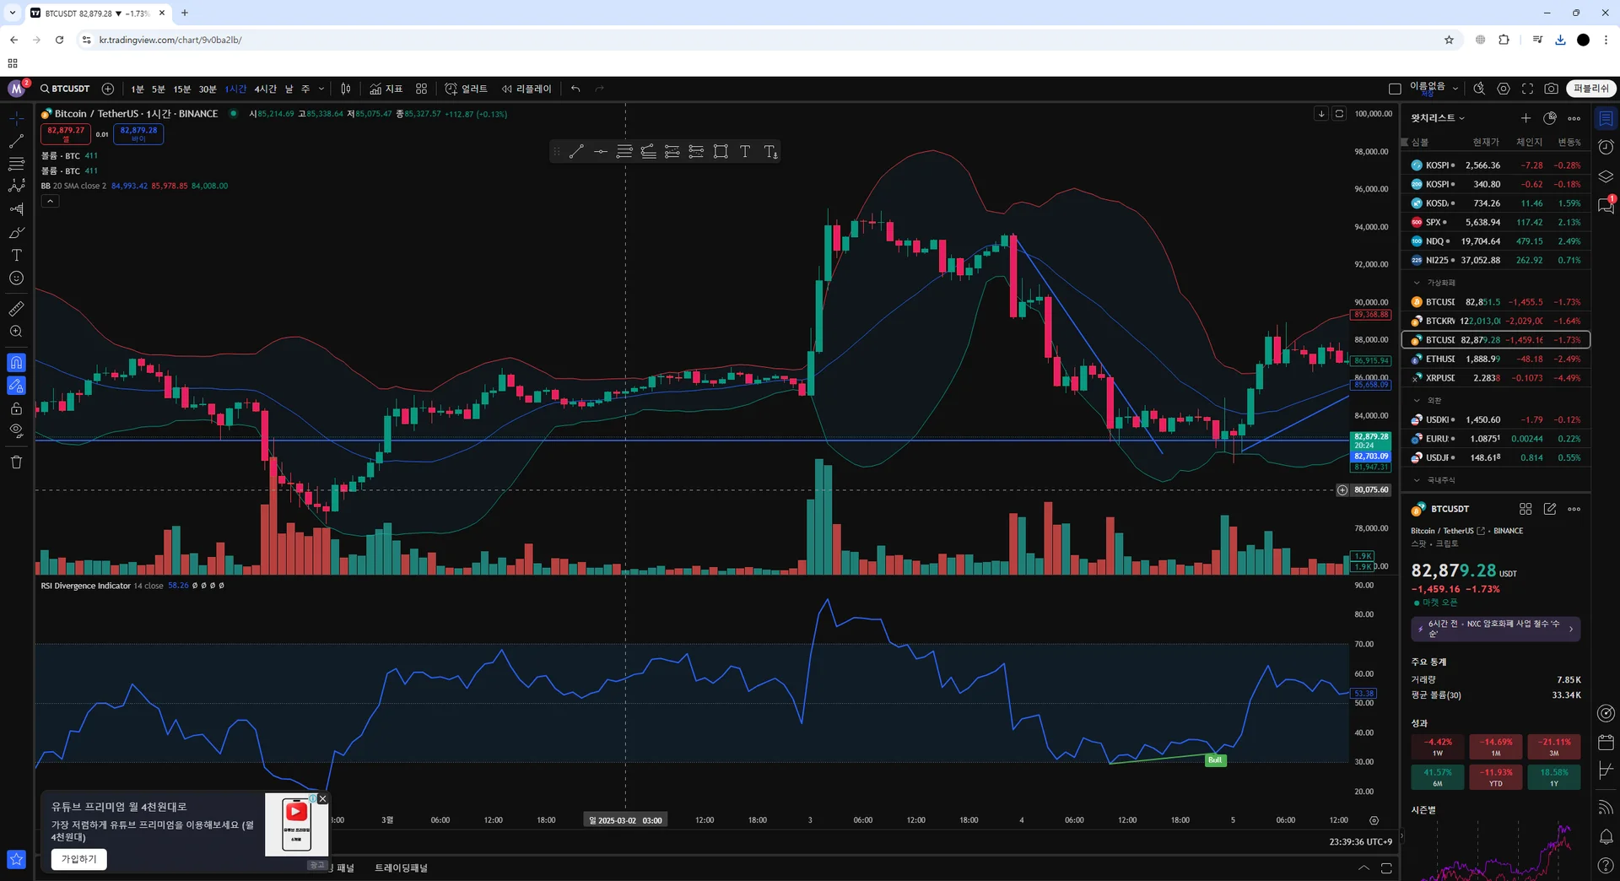Open the NXC crypto news headline
The image size is (1620, 881).
coord(1495,629)
